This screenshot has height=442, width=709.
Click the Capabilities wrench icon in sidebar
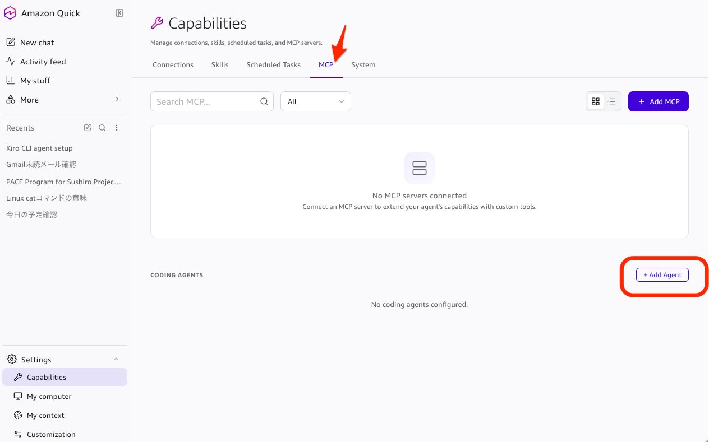pos(17,377)
